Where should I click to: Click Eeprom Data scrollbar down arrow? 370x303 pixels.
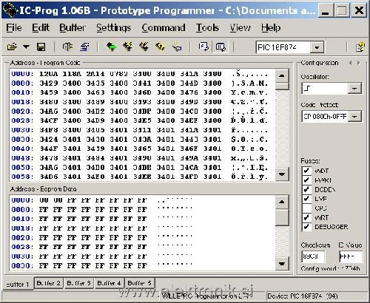click(x=282, y=264)
